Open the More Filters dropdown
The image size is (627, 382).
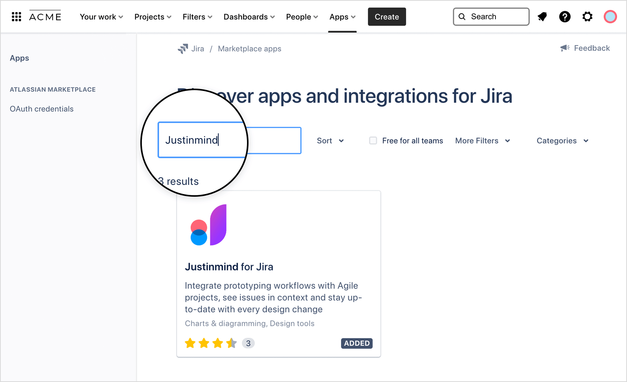tap(482, 141)
